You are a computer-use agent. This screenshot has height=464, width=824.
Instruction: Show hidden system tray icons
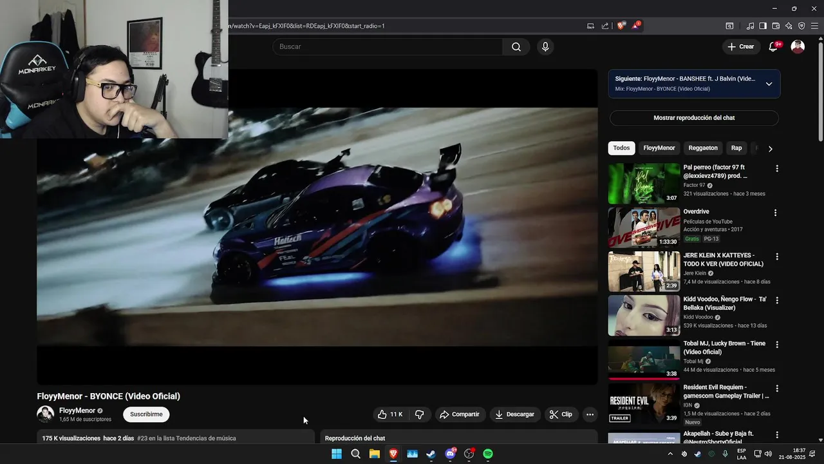[670, 454]
